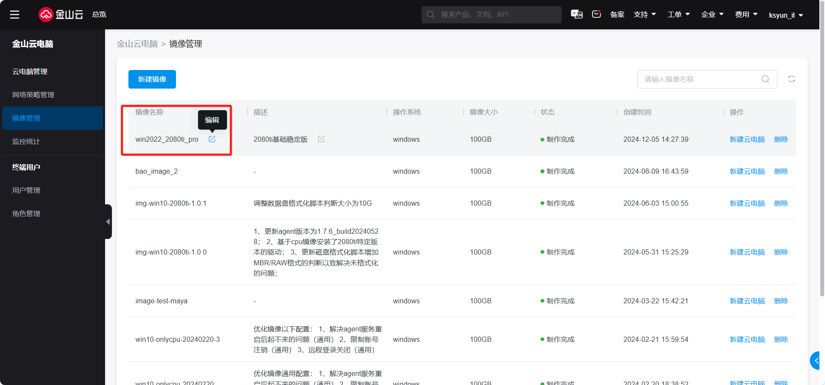825x385 pixels.
Task: Expand the 费用 dropdown menu
Action: point(746,15)
